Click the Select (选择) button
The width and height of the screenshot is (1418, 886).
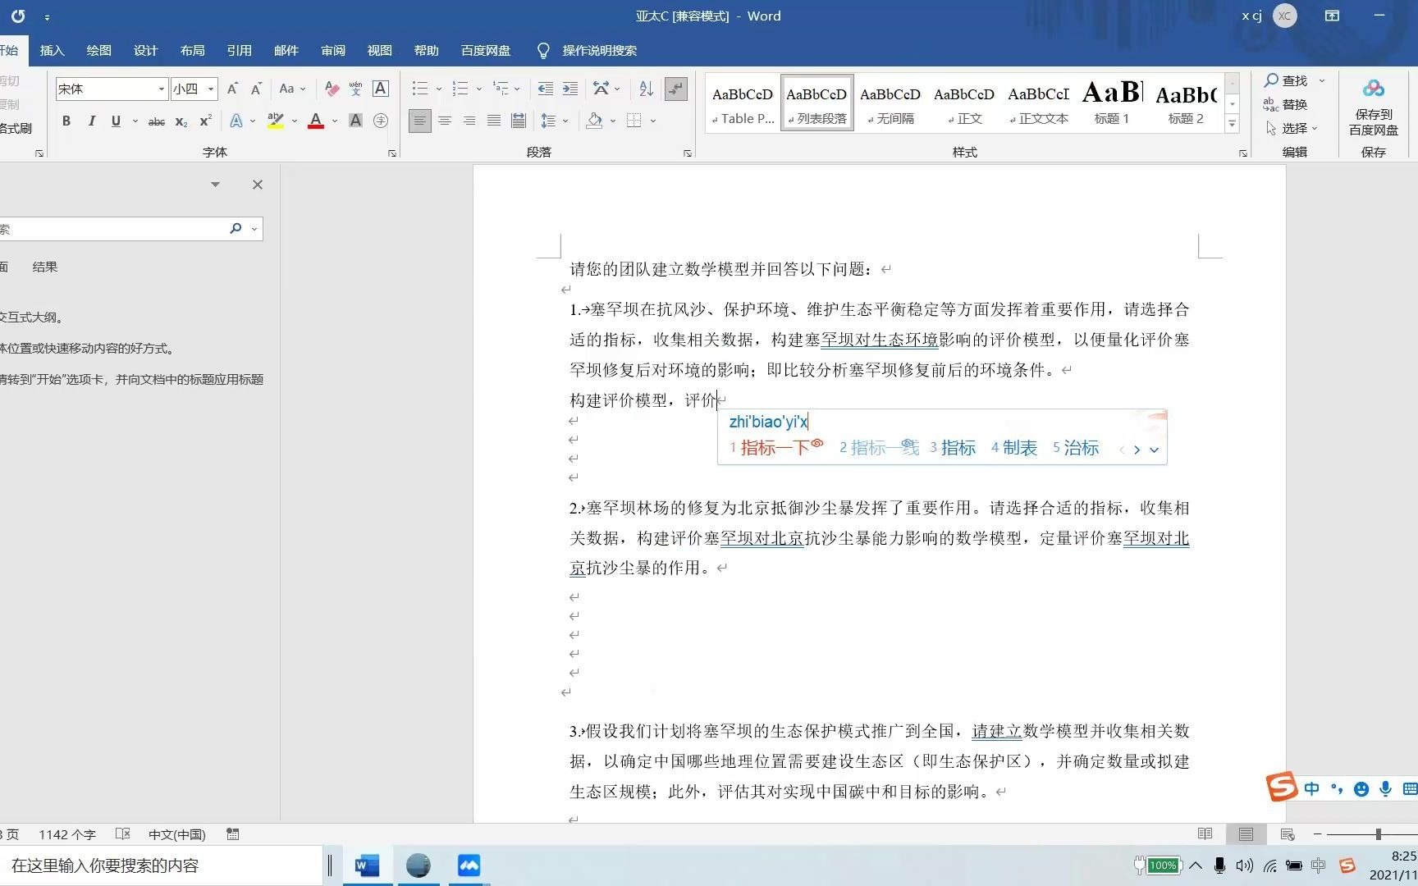(x=1291, y=128)
